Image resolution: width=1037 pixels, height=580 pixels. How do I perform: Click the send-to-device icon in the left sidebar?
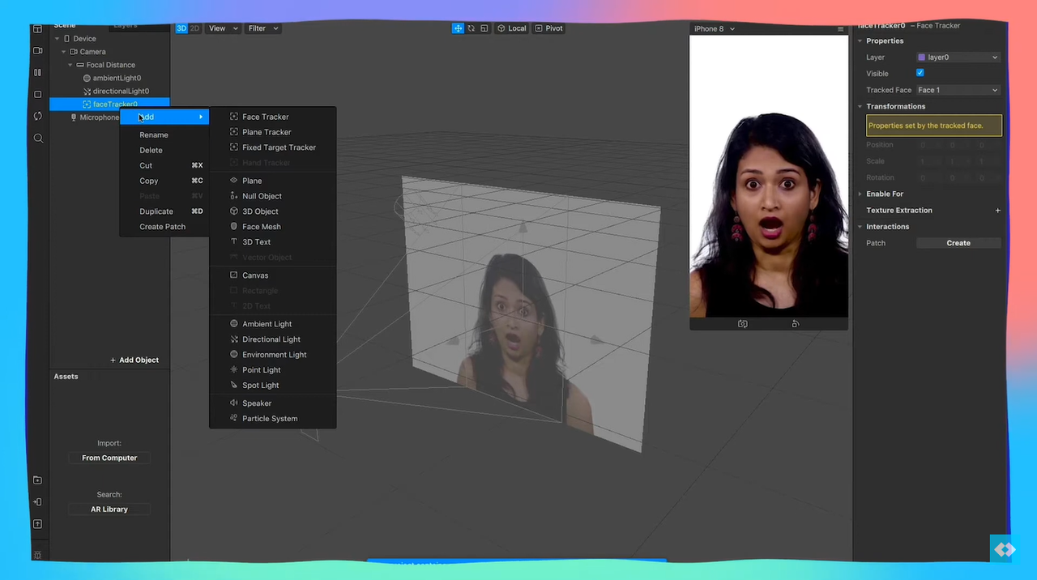37,502
